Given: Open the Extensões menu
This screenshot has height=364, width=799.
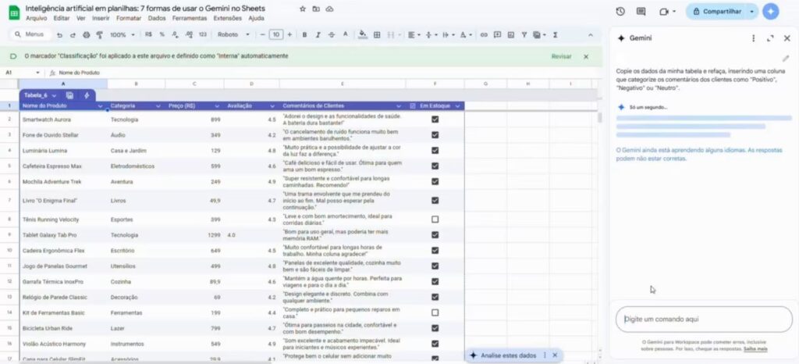Looking at the screenshot, I should click(x=228, y=18).
